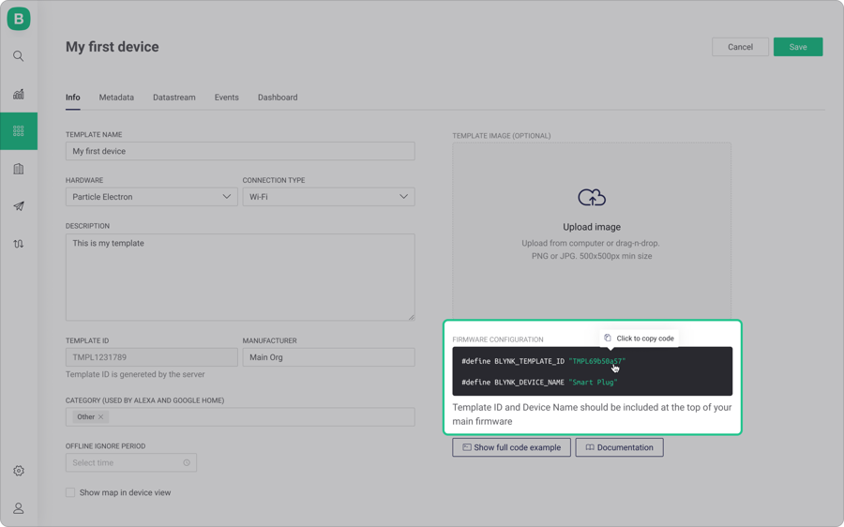Copy the BLYNK_TEMPLATE_ID code value
This screenshot has width=844, height=527.
click(596, 361)
